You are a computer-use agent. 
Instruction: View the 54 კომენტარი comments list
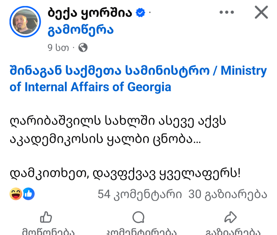pos(139,194)
